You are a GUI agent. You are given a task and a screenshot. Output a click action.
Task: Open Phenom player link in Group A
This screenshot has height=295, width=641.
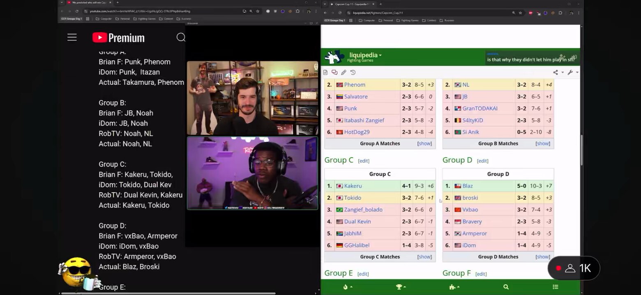pos(355,85)
